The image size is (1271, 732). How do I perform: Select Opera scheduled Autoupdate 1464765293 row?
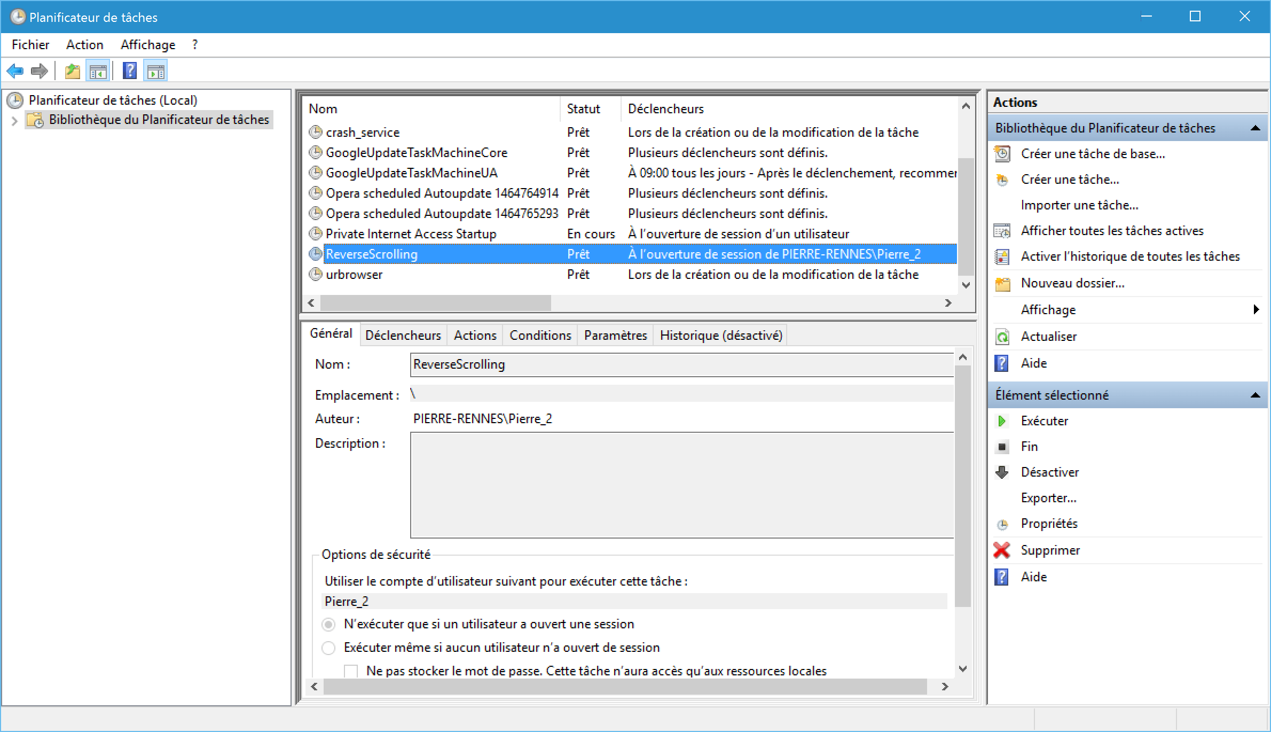click(x=630, y=213)
